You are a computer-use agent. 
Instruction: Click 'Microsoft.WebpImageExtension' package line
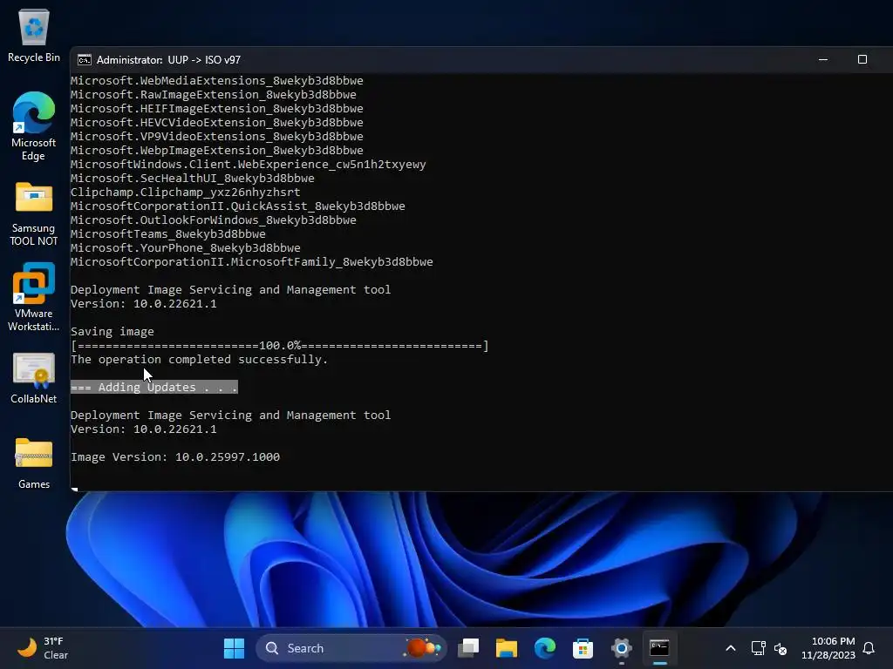(217, 150)
